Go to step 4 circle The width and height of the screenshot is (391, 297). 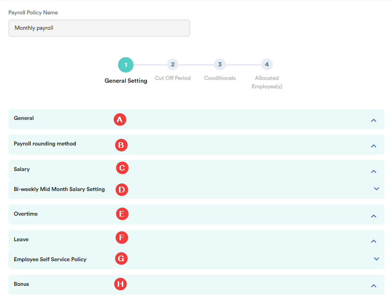tap(267, 65)
